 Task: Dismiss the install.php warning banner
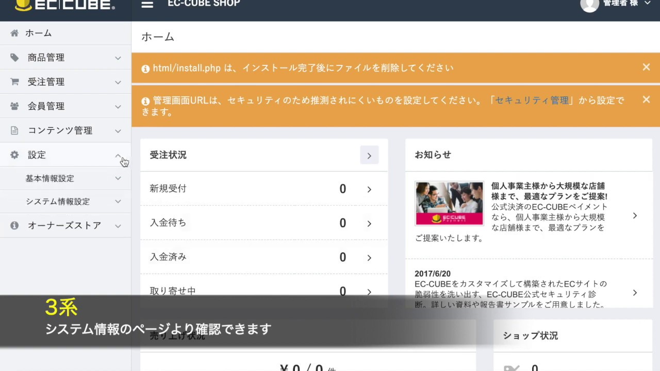pos(646,67)
